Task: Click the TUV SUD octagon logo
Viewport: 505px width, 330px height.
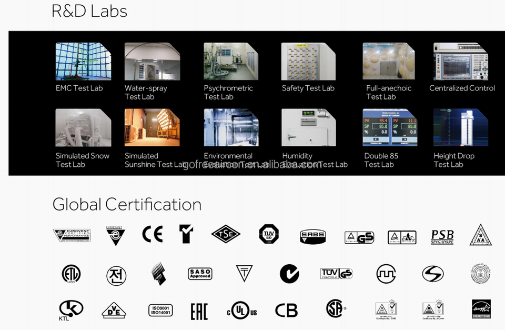Action: click(x=269, y=234)
